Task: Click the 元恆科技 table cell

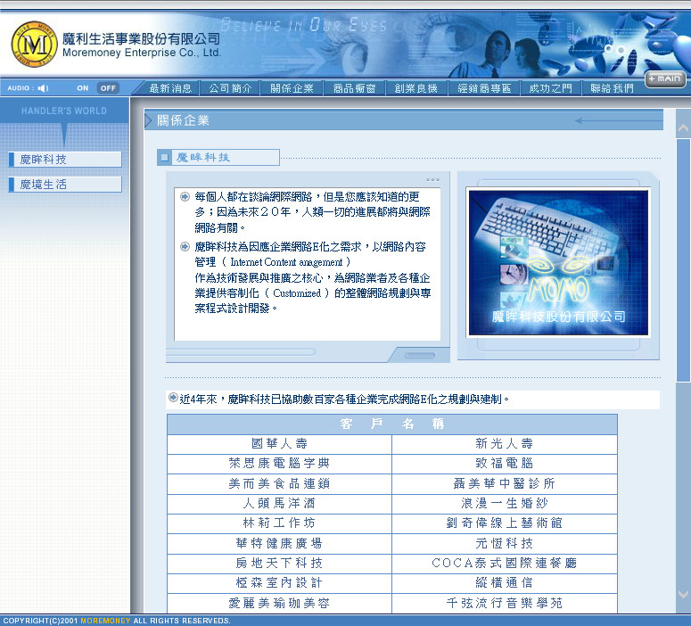Action: click(504, 544)
